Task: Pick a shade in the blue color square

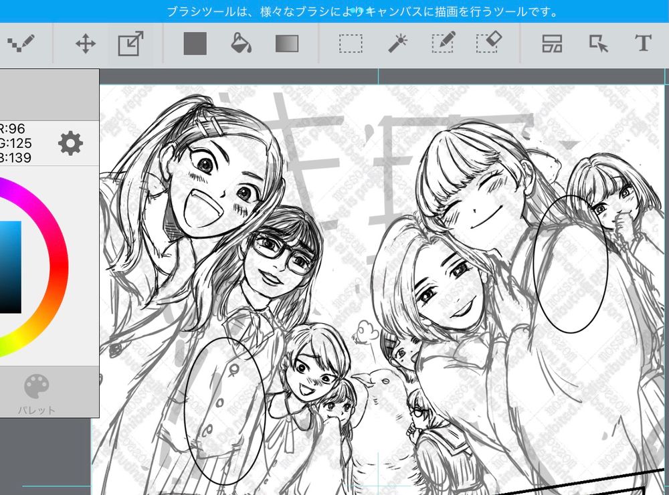Action: click(x=10, y=267)
